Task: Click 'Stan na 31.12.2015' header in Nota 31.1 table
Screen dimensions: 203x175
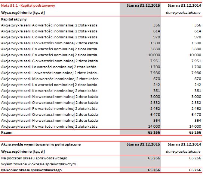Action: tap(143, 6)
